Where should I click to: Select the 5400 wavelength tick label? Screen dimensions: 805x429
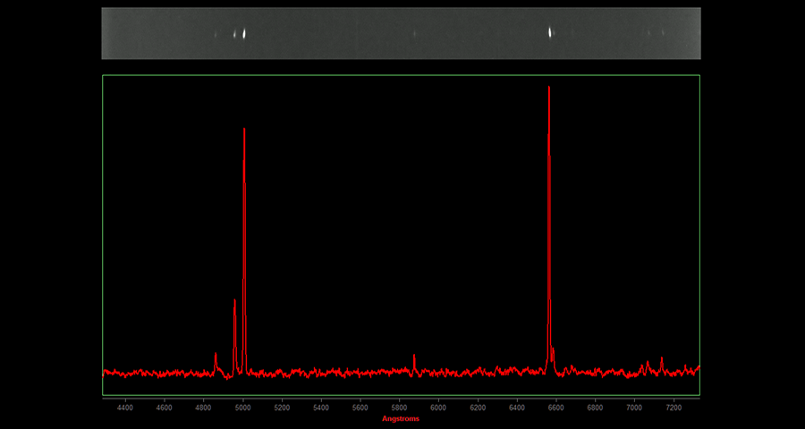(x=321, y=408)
